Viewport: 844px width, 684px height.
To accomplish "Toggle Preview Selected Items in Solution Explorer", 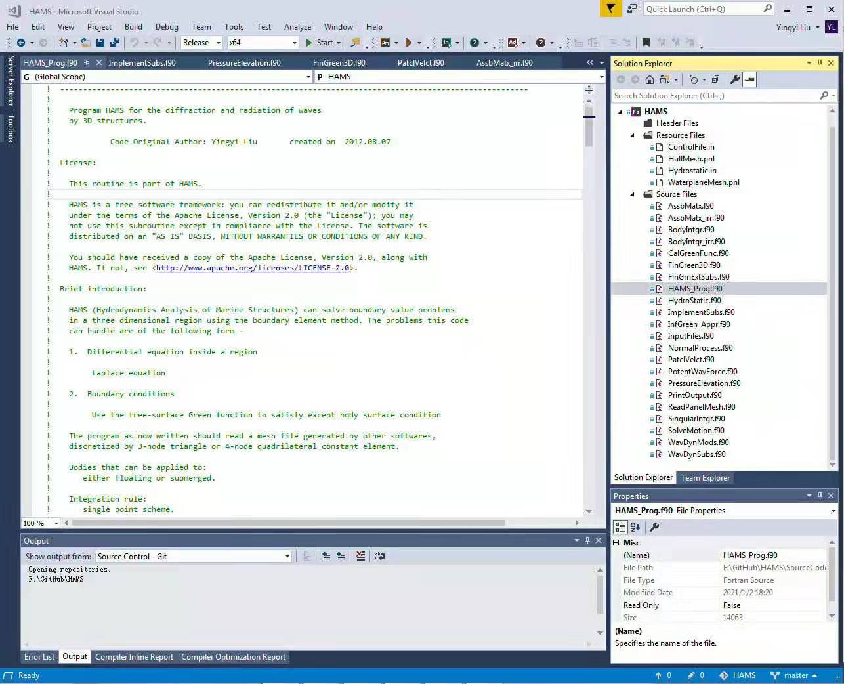I will 749,79.
